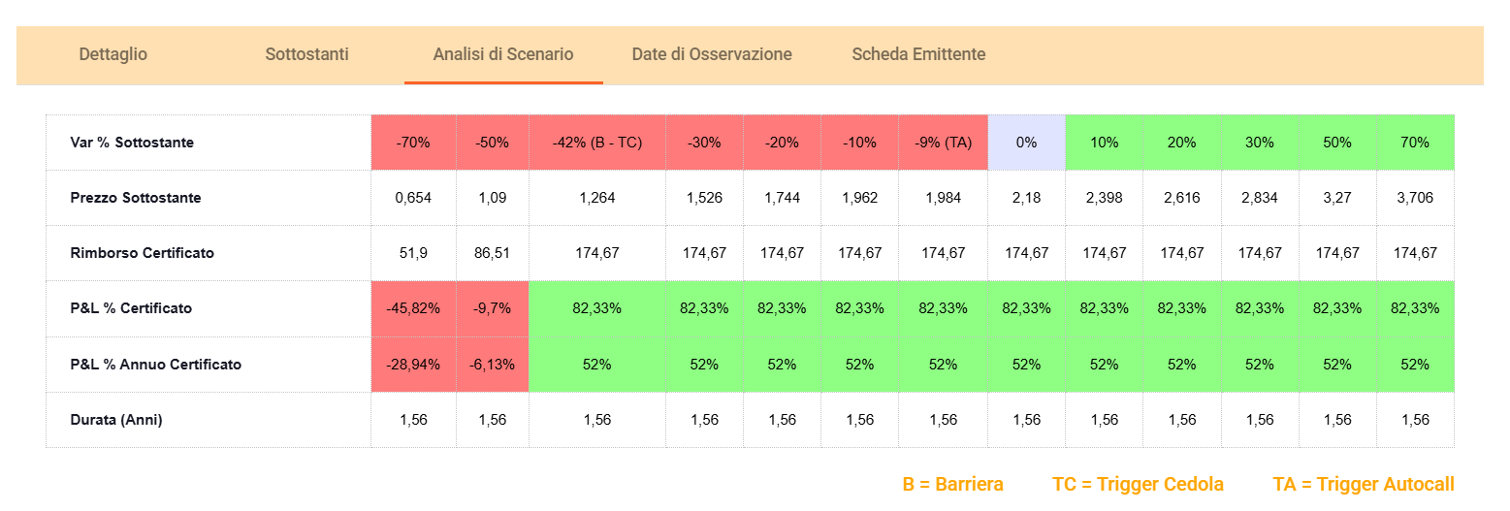Select the Analisi di Scenario tab
The image size is (1510, 511).
click(503, 54)
